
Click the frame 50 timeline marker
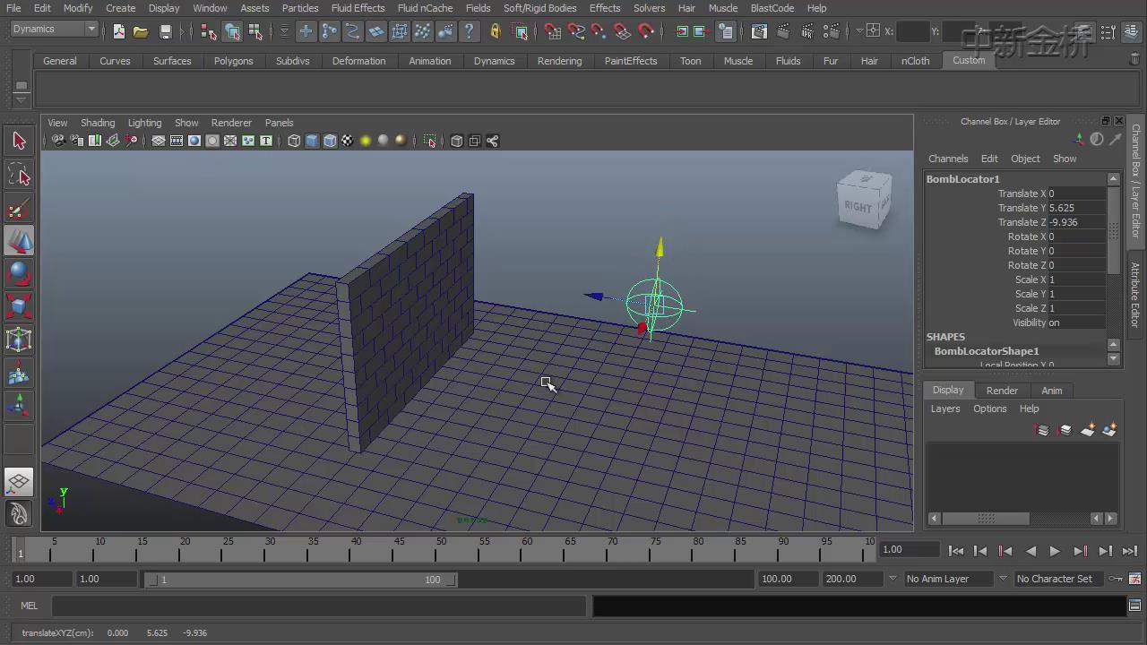[442, 548]
